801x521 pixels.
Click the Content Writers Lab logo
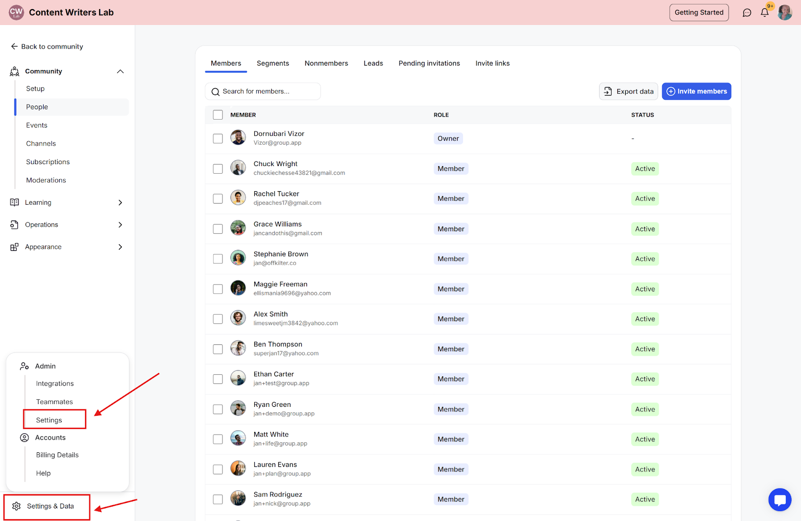[17, 13]
